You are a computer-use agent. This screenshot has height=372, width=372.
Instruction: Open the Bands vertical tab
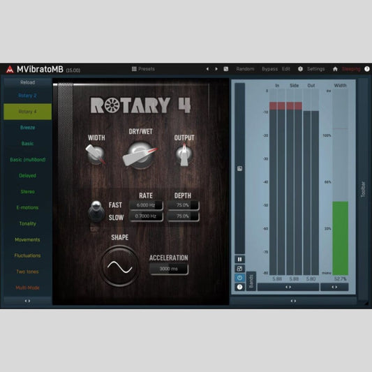pos(251,281)
